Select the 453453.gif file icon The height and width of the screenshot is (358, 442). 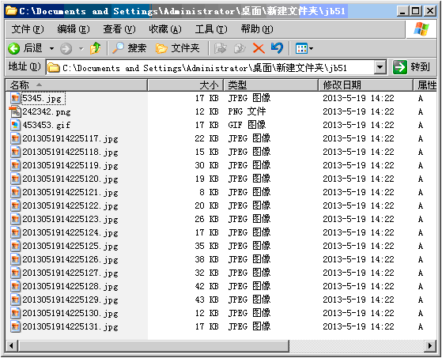point(15,125)
